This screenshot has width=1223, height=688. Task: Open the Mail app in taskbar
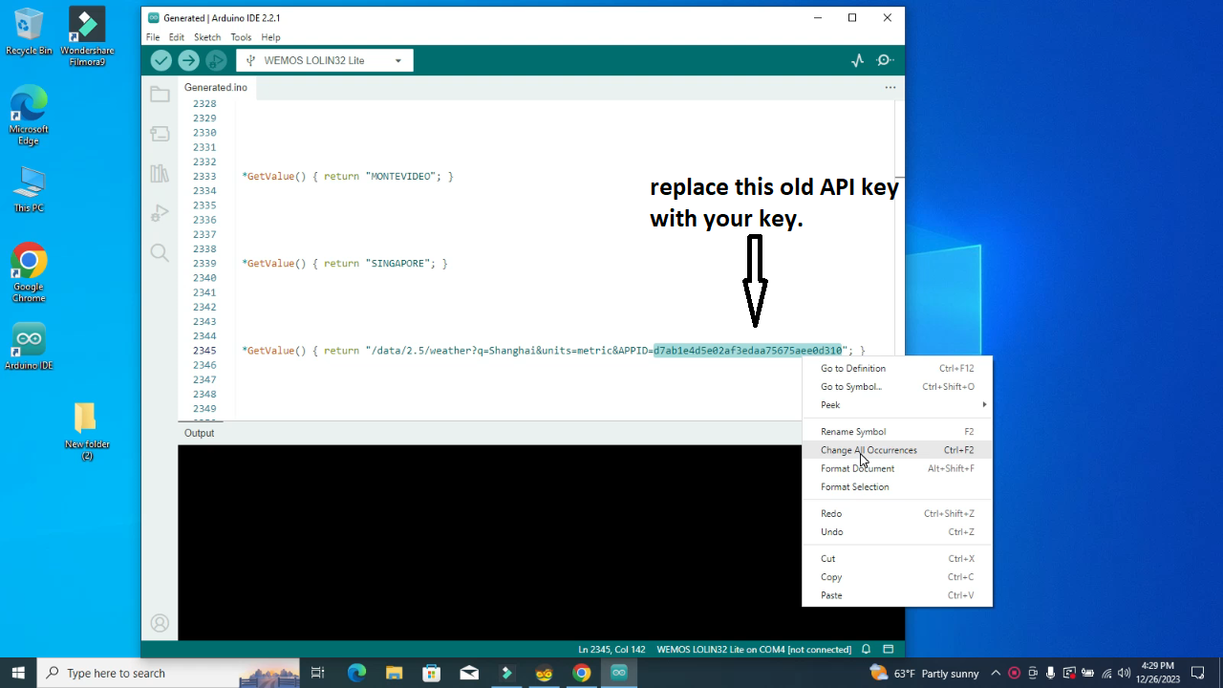[x=469, y=673]
